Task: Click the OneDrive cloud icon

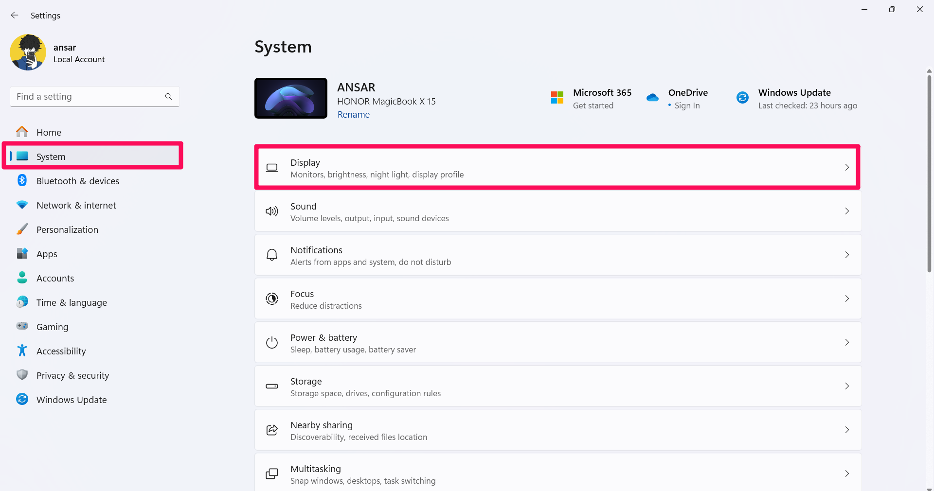Action: pos(652,98)
